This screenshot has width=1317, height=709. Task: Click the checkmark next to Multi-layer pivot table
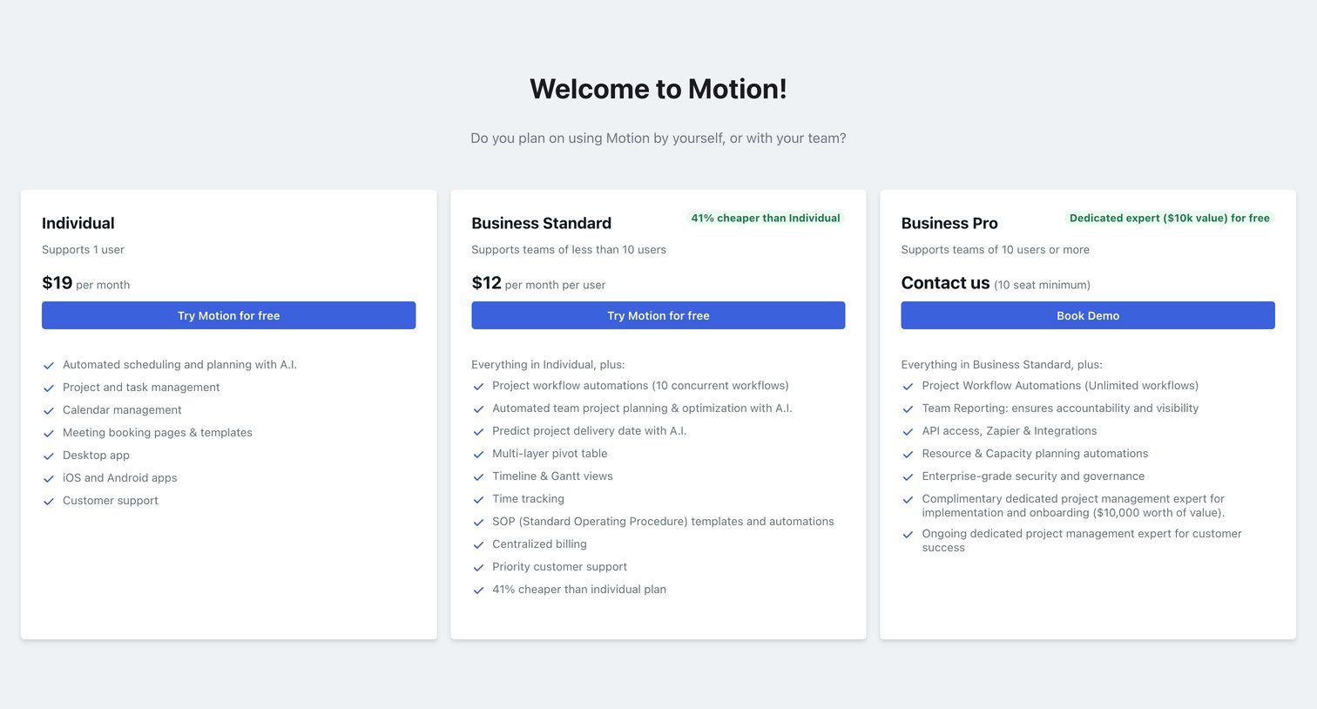478,455
